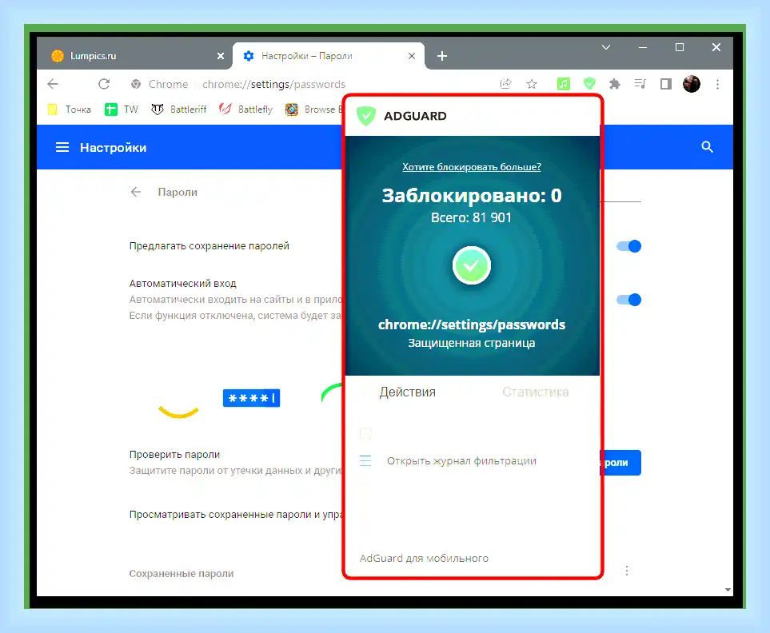Image resolution: width=770 pixels, height=633 pixels.
Task: Switch to the Lumpics.ru tab
Action: point(133,56)
